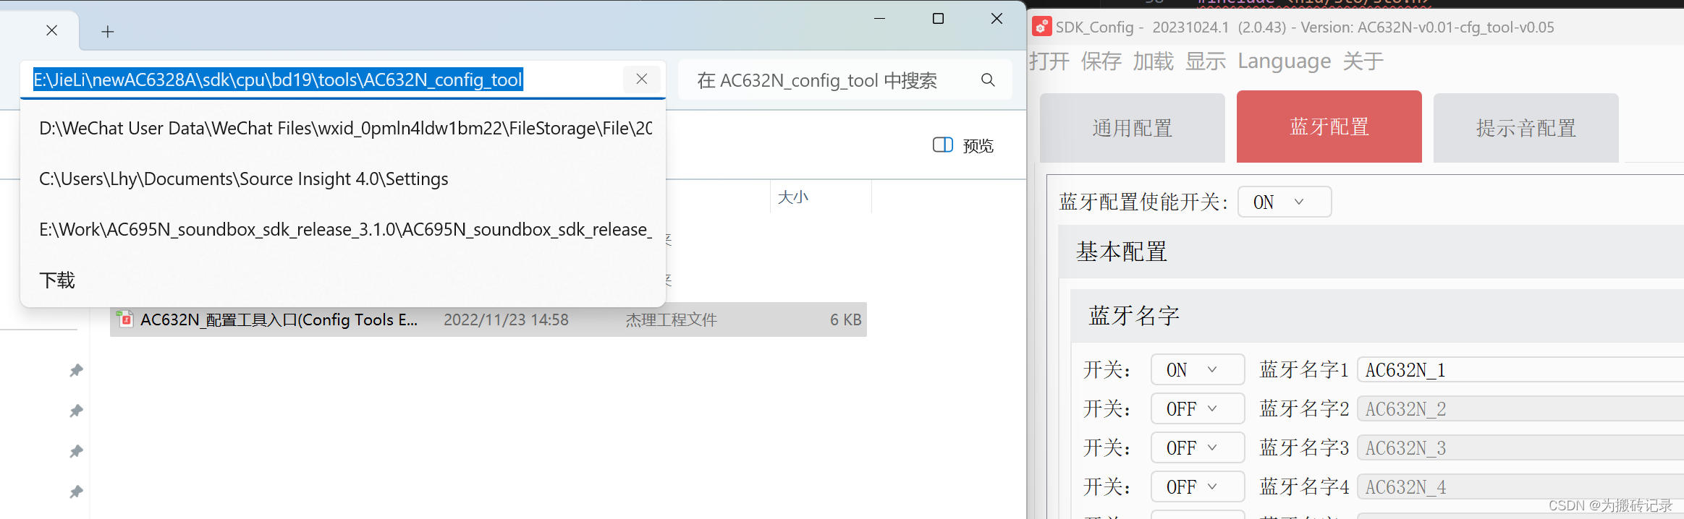Click the search magnifier icon in Explorer
Viewport: 1684px width, 519px height.
coord(988,80)
